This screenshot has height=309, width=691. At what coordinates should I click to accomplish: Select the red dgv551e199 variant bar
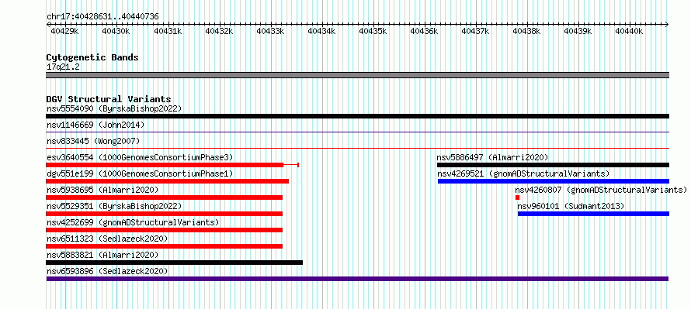coord(167,181)
